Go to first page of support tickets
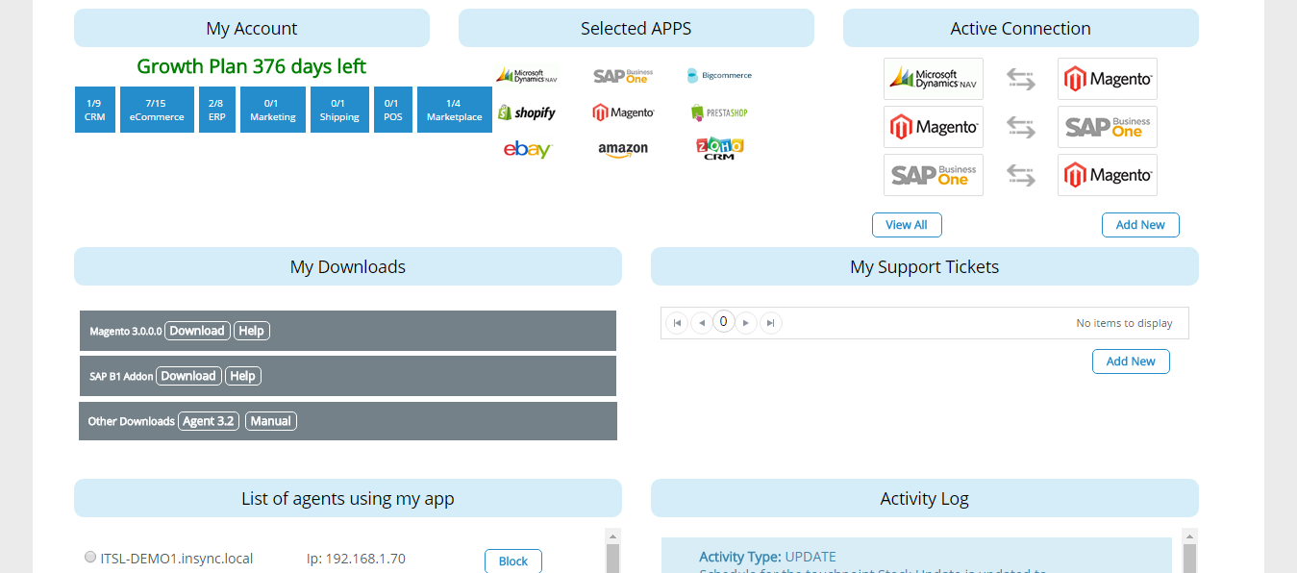1297x573 pixels. tap(678, 323)
